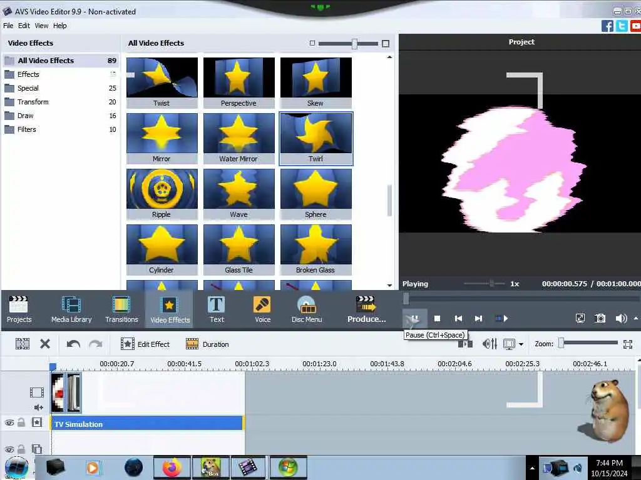
Task: Select the Water Mirror effect thumbnail
Action: coord(238,138)
